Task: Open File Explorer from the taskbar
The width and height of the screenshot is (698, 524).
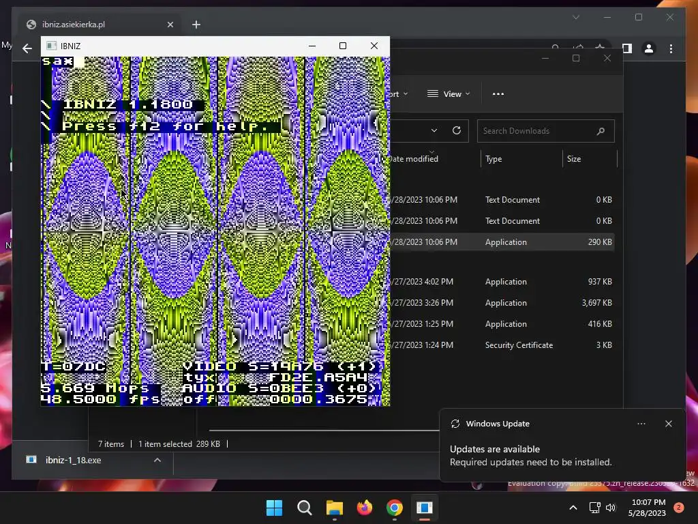Action: (x=334, y=508)
